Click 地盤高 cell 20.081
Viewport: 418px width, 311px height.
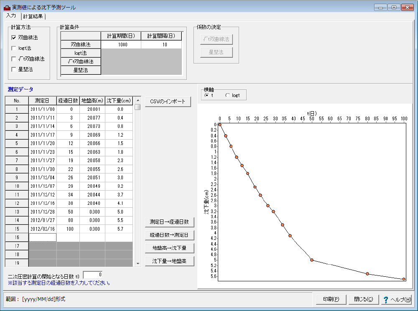92,109
